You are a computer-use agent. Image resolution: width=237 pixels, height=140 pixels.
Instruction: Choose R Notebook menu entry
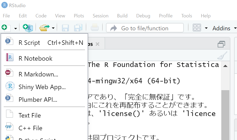point(44,59)
